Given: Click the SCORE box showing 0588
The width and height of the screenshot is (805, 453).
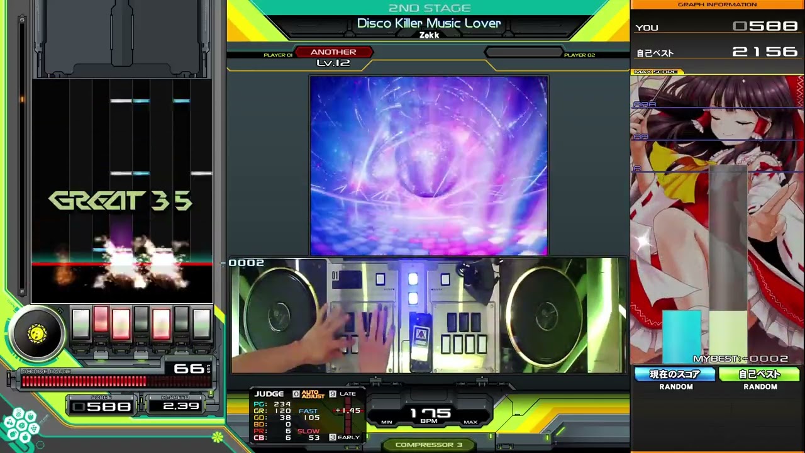Looking at the screenshot, I should coord(101,406).
